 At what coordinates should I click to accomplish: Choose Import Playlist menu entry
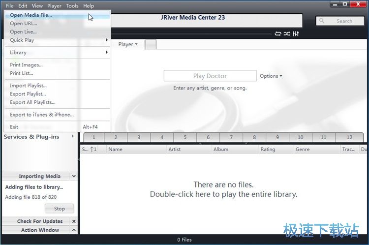58,86
